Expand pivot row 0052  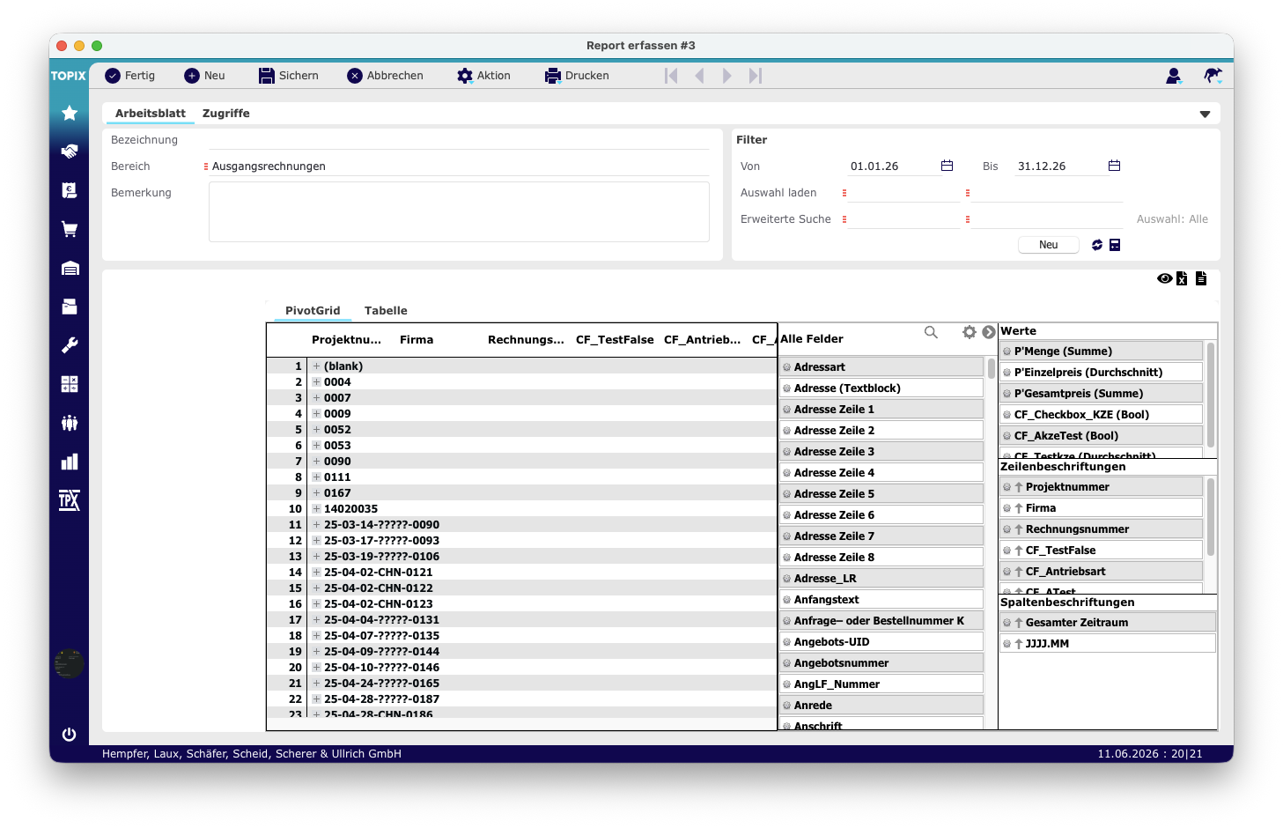[x=316, y=430]
